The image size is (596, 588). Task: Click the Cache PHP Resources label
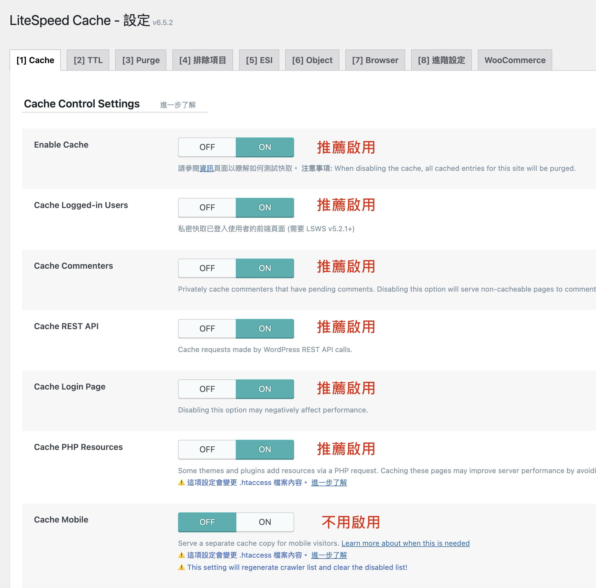pyautogui.click(x=78, y=447)
